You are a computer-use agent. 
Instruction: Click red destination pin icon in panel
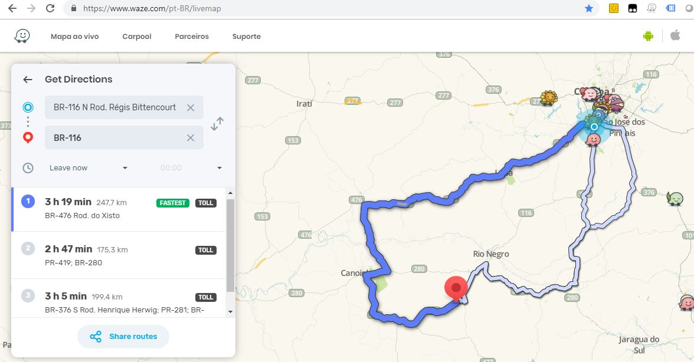click(x=28, y=138)
